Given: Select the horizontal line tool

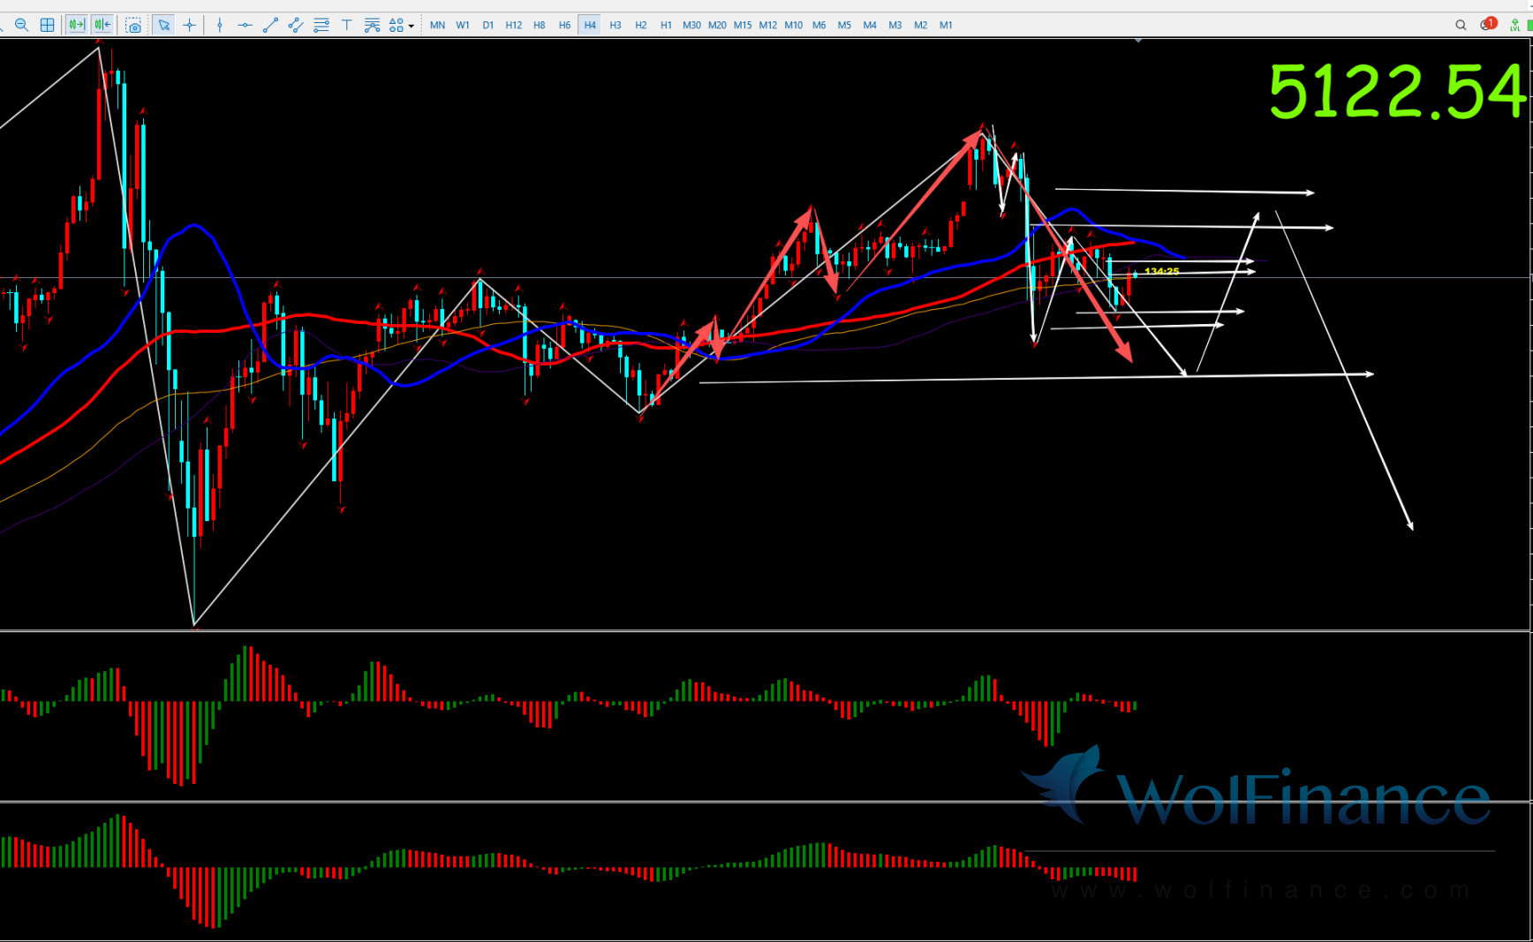Looking at the screenshot, I should click(245, 25).
